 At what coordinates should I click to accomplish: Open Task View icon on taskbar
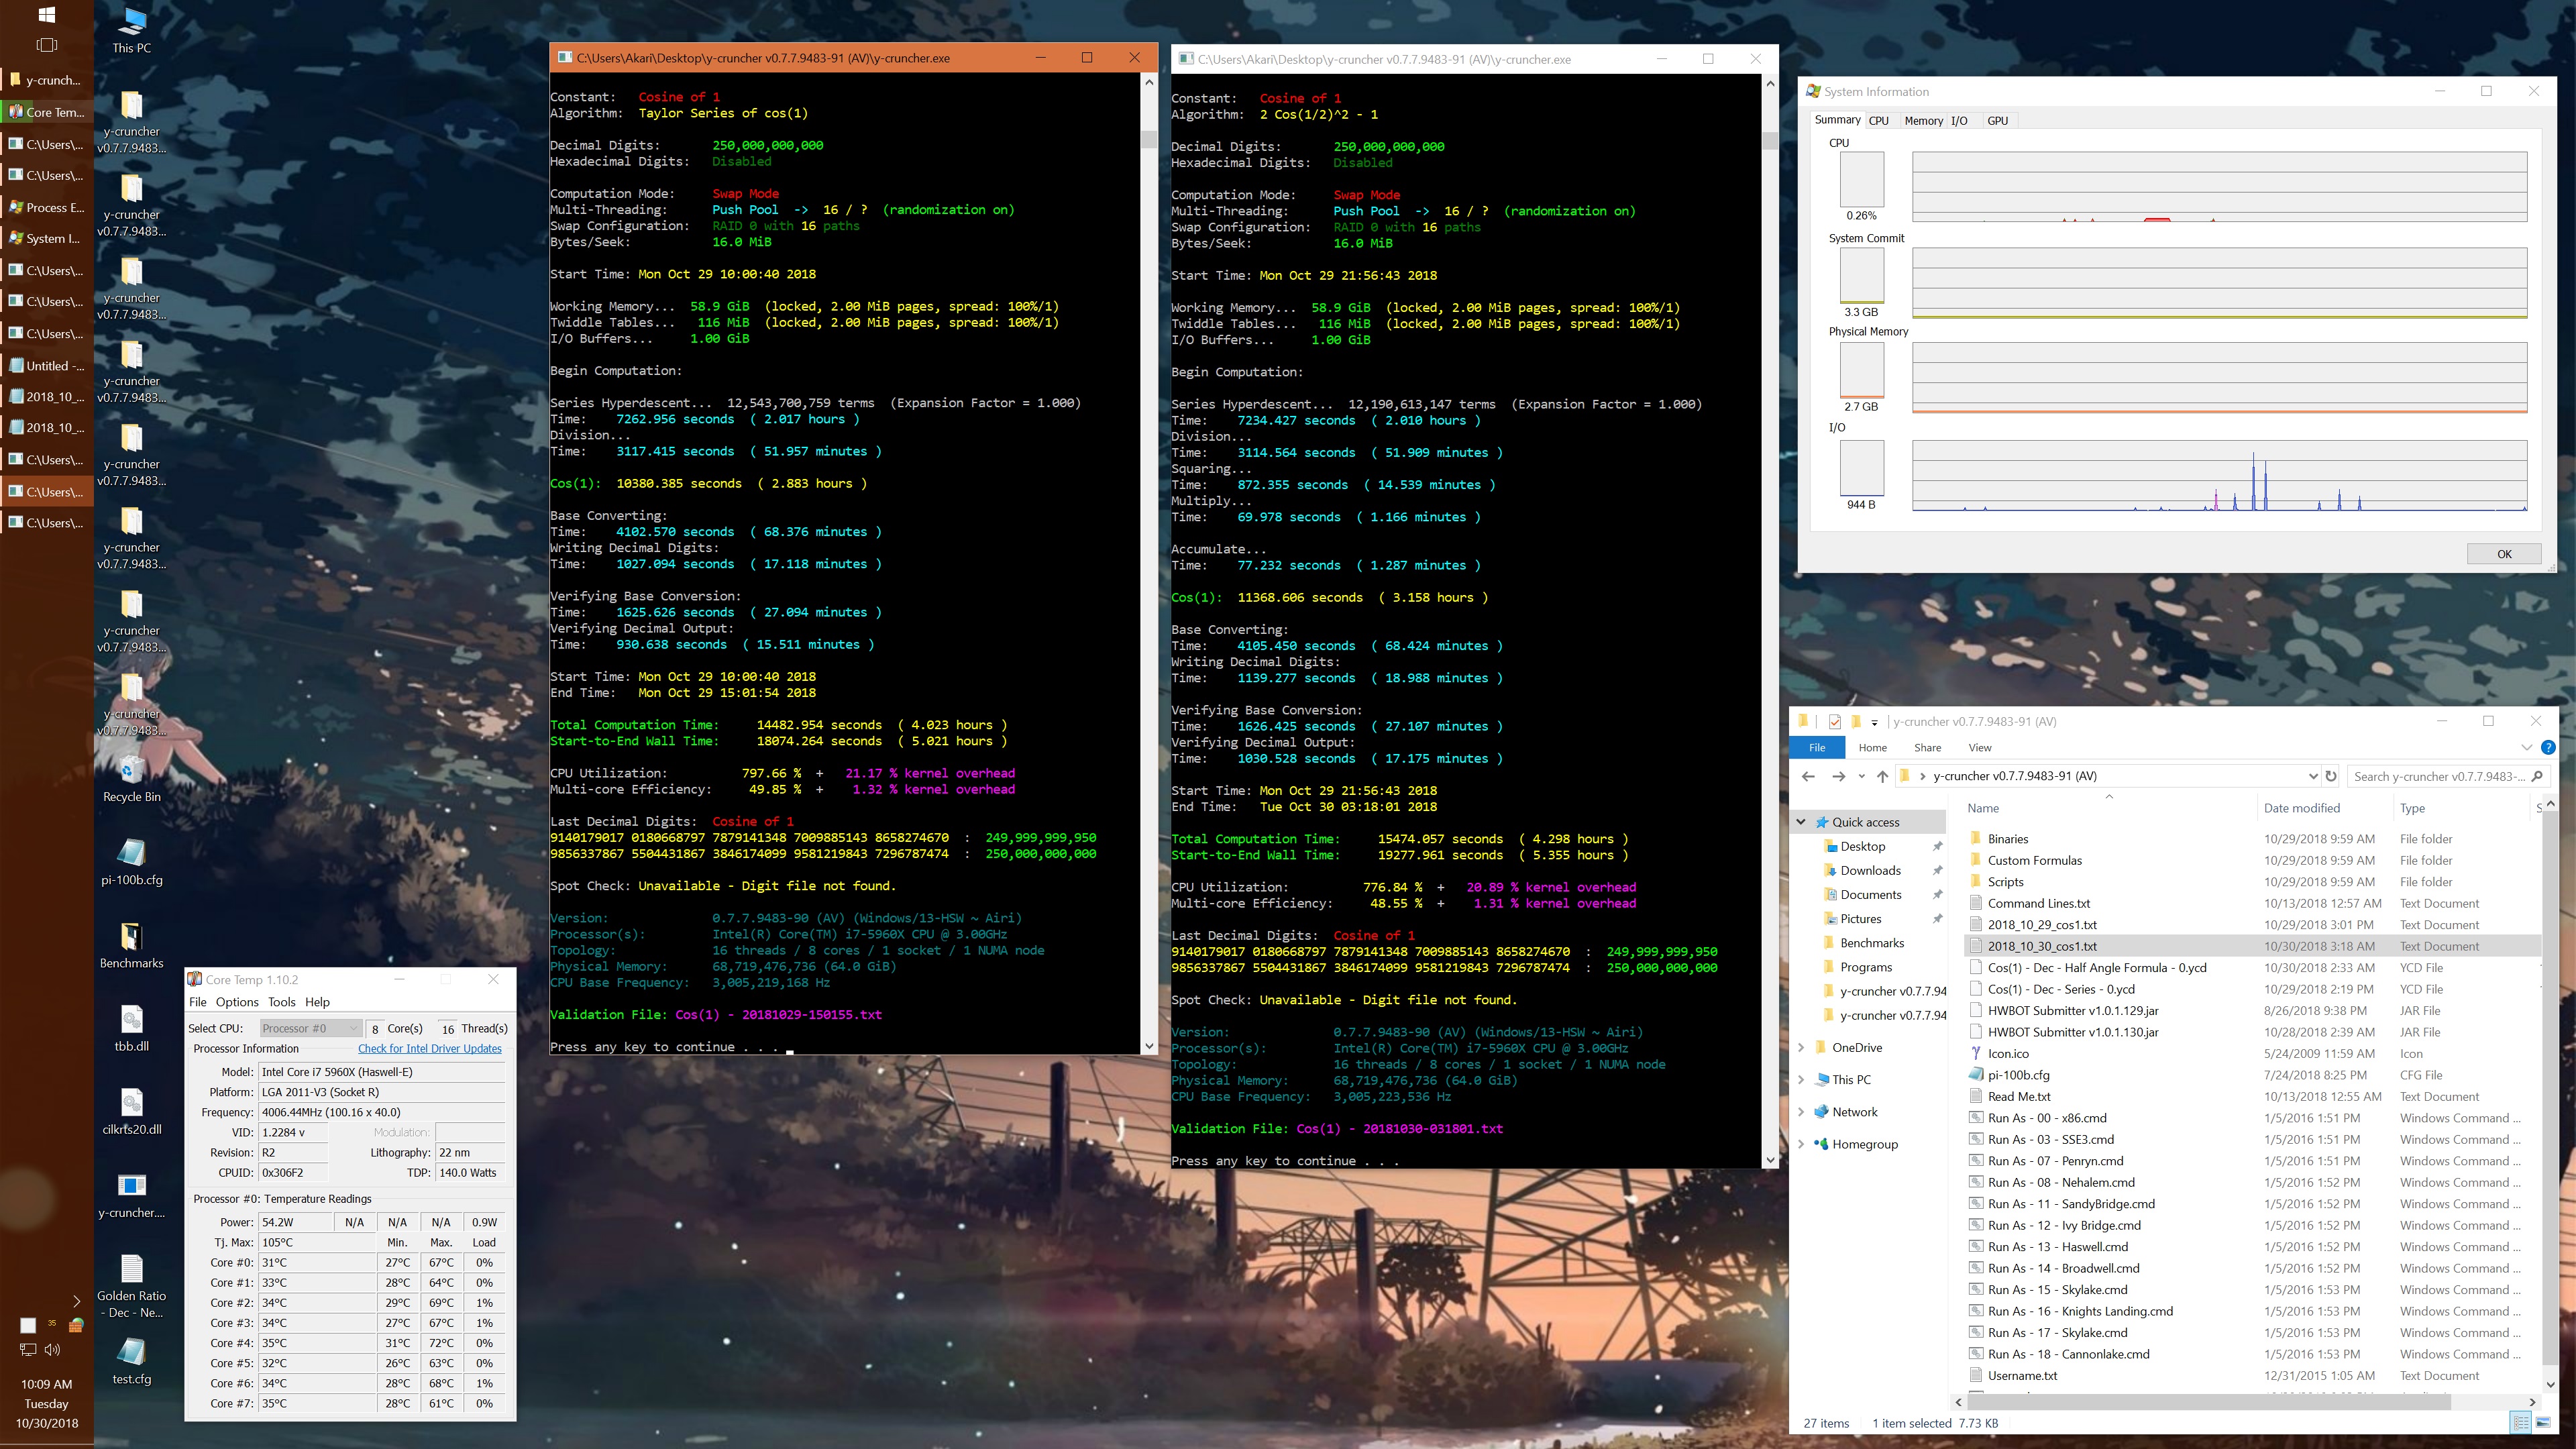(46, 45)
